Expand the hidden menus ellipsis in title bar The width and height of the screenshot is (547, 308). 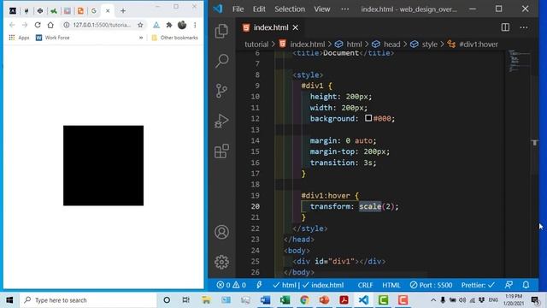(344, 9)
